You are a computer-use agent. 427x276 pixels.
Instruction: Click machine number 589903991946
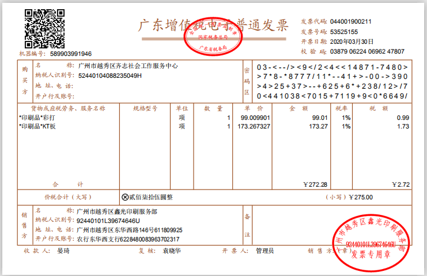(x=71, y=54)
